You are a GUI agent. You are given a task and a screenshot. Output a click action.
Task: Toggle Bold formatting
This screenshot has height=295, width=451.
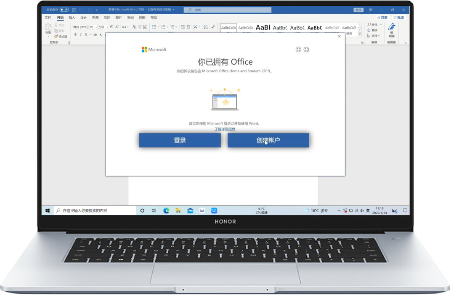click(75, 34)
